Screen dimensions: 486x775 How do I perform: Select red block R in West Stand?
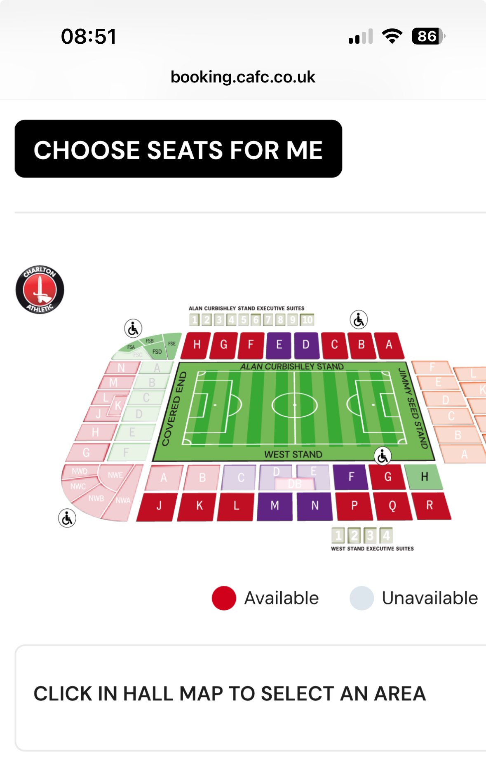point(430,506)
